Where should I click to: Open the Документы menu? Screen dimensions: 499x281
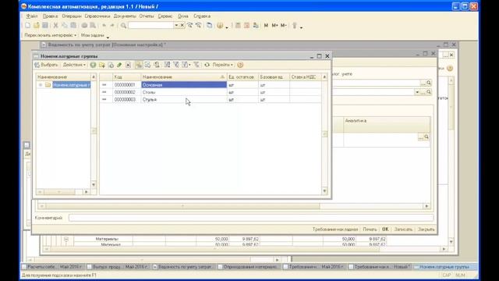[125, 16]
